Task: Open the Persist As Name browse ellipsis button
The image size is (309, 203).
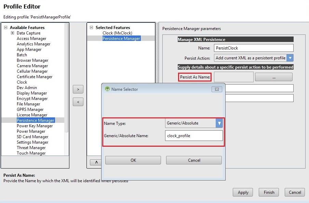Action: 273,77
